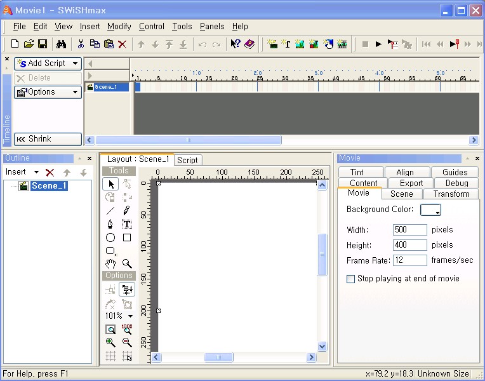Viewport: 485px width, 381px height.
Task: Switch to the Transform tab
Action: pos(451,194)
